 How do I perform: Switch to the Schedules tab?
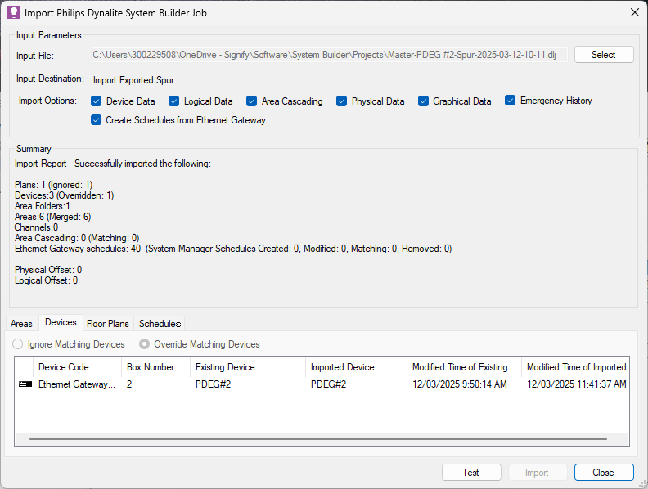160,324
